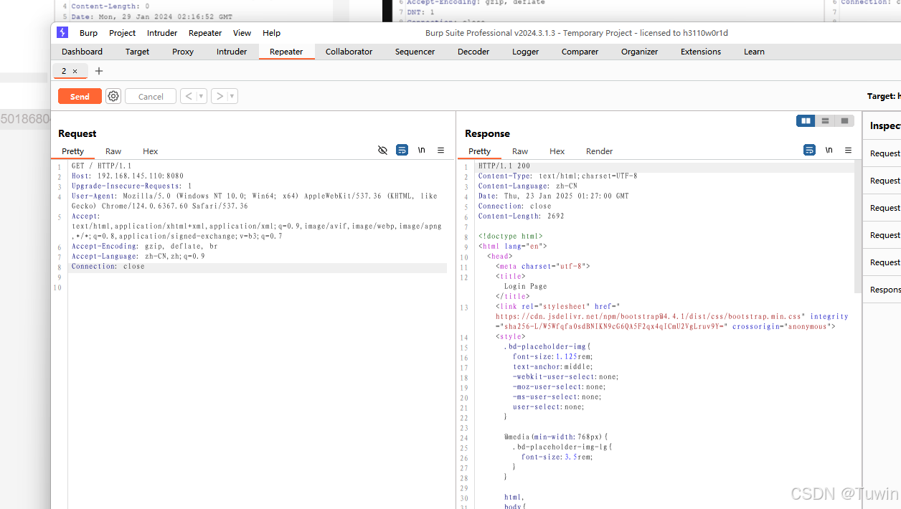
Task: Click the 'Response' panel heading
Action: coord(487,133)
